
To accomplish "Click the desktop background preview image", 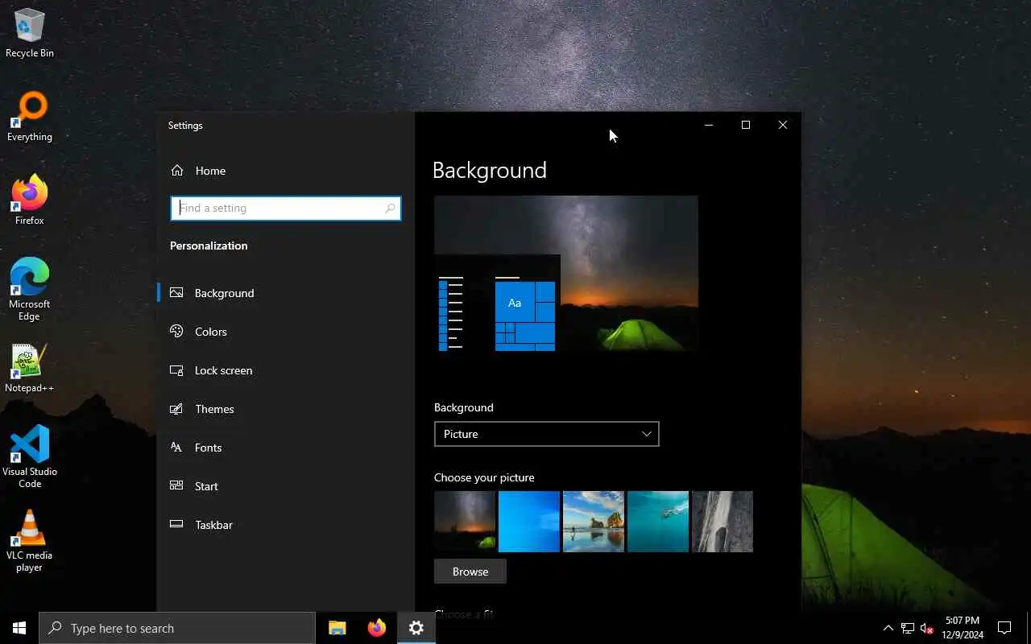I will coord(566,274).
